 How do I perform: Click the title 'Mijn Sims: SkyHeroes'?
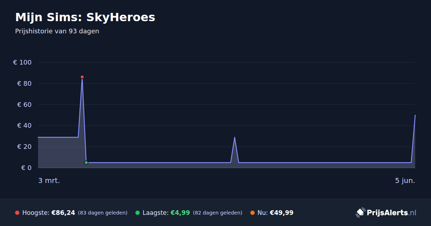85,17
